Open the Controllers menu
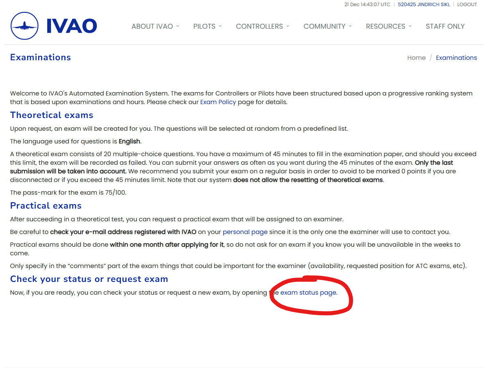This screenshot has width=494, height=368. coord(263,26)
